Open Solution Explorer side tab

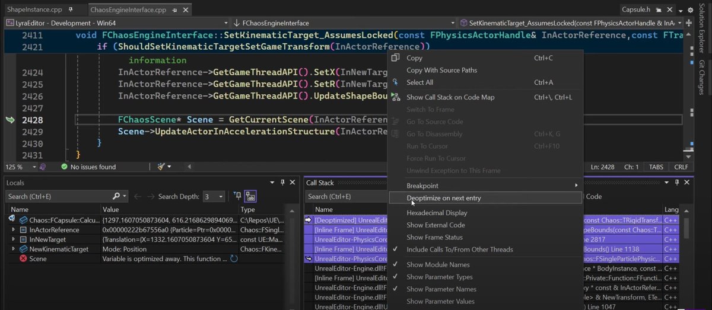702,28
